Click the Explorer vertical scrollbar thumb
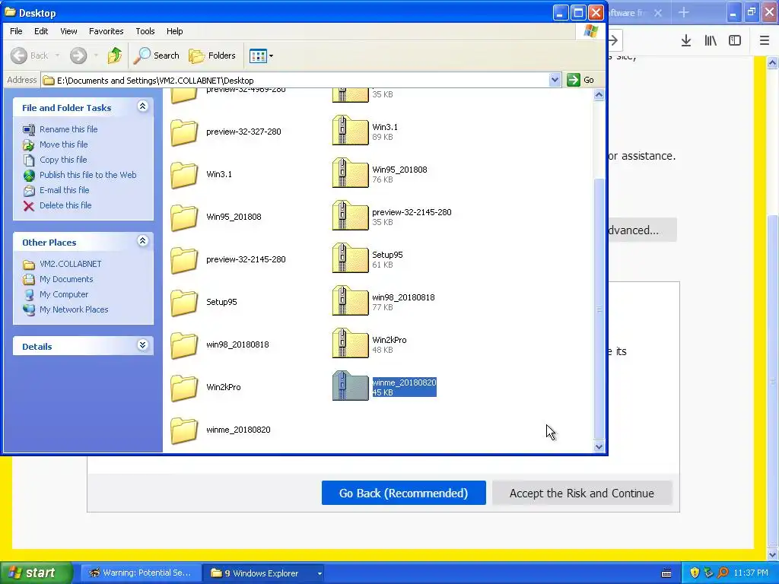Image resolution: width=779 pixels, height=584 pixels. pos(599,309)
